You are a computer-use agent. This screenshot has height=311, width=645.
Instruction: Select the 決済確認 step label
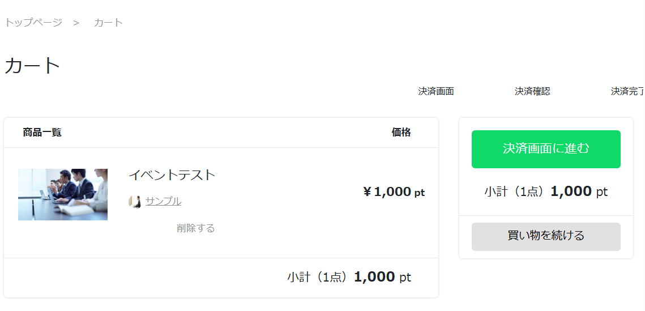(x=532, y=91)
